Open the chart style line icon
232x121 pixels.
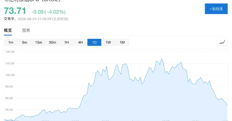tap(222, 42)
